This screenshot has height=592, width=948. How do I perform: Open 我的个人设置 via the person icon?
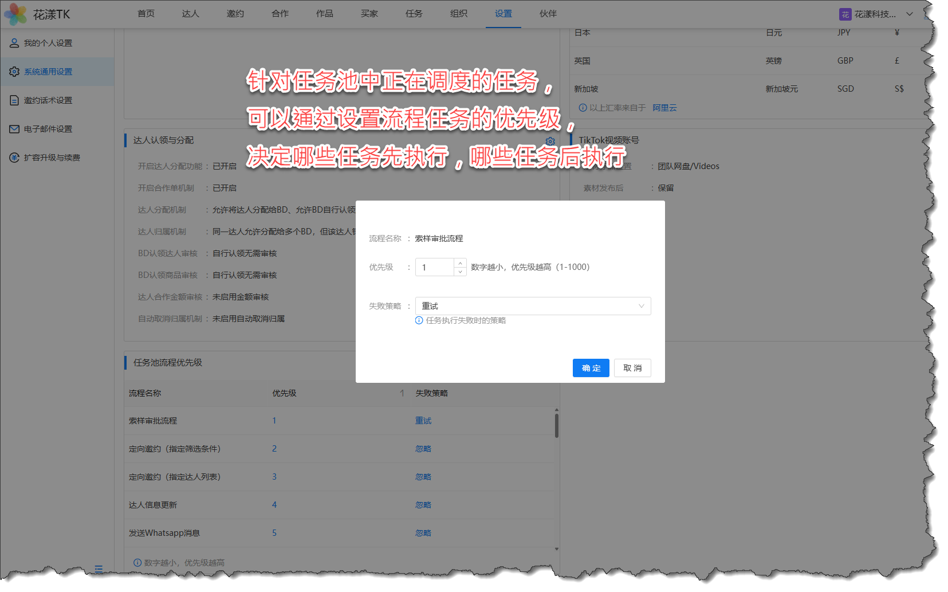[x=14, y=43]
